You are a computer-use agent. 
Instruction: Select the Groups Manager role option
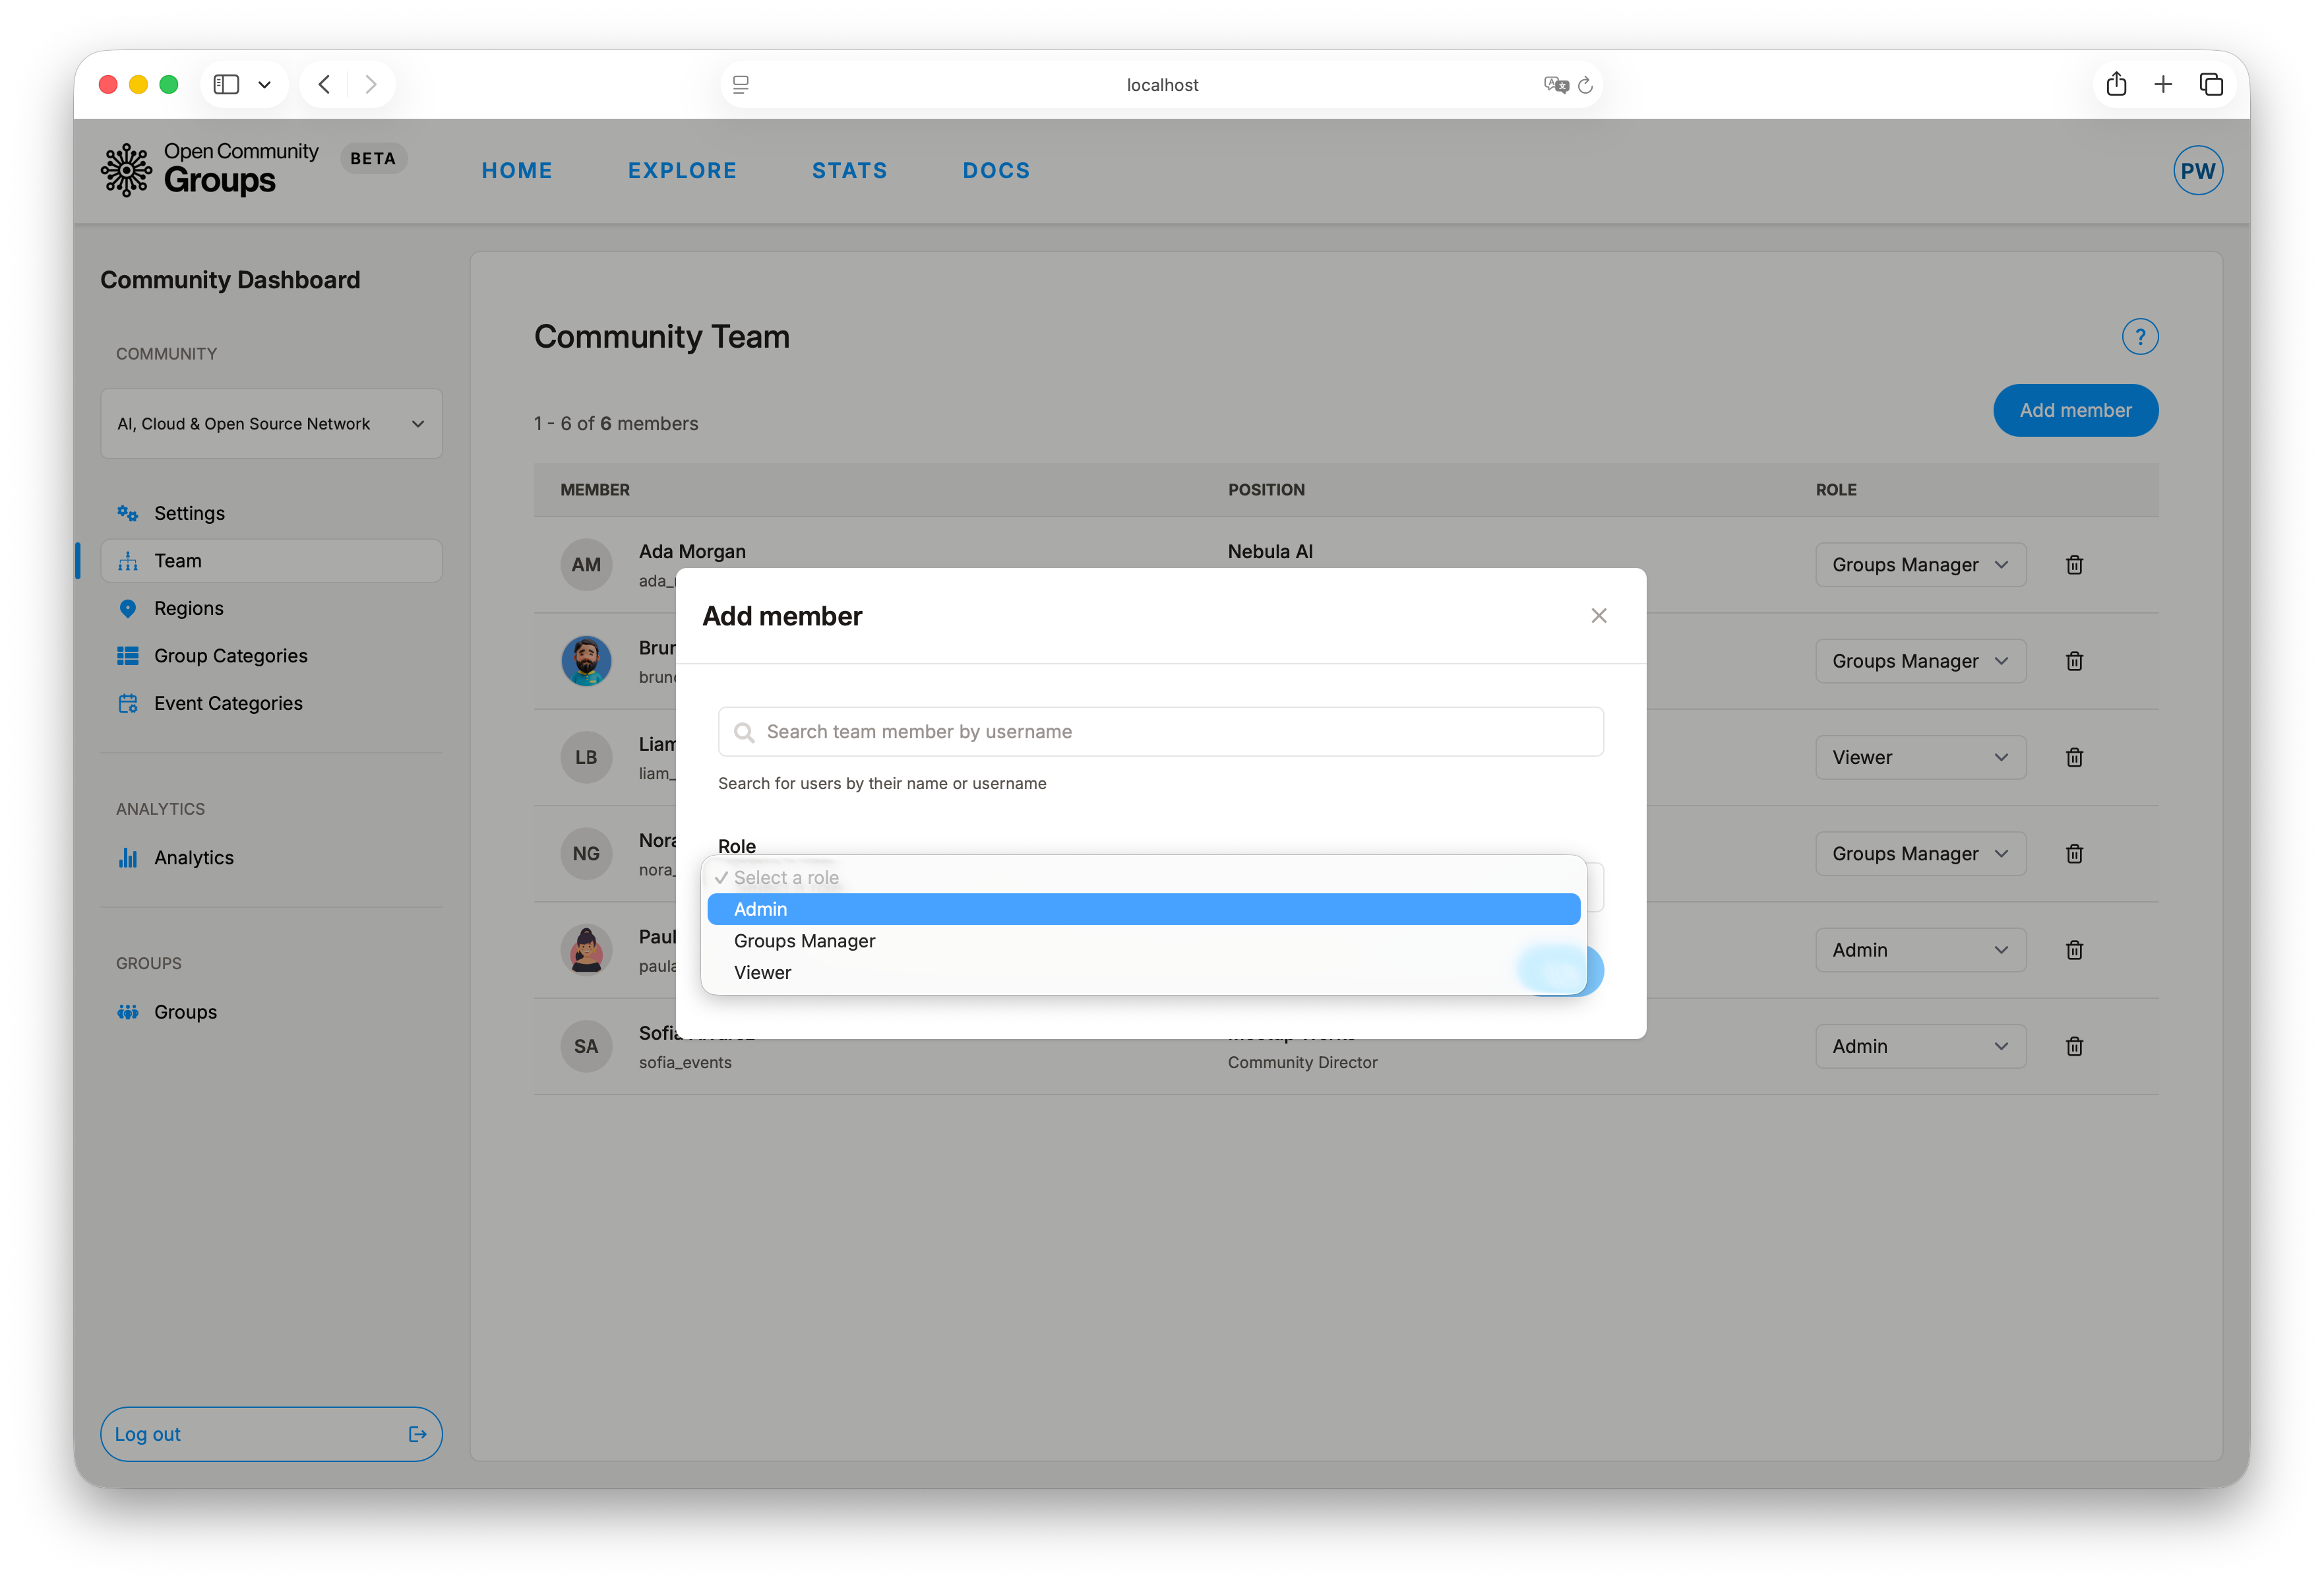1143,941
